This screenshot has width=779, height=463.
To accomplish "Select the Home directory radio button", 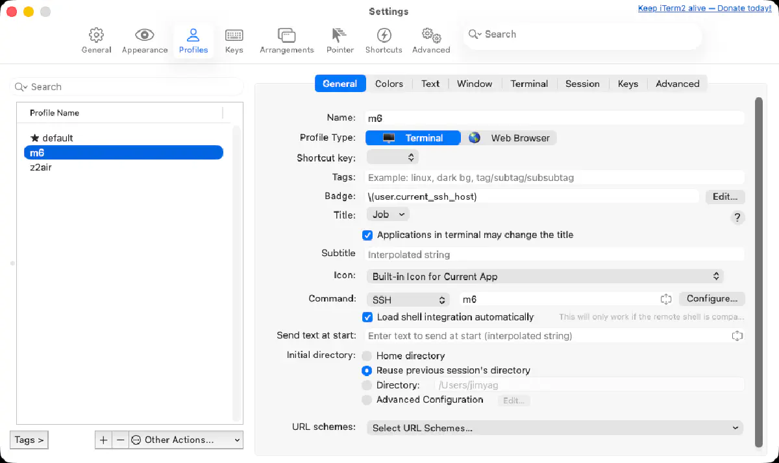I will 367,355.
